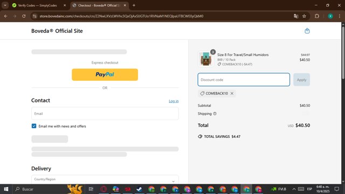Click the translate page icon
Screen dimensions: 345x194
click(x=296, y=16)
